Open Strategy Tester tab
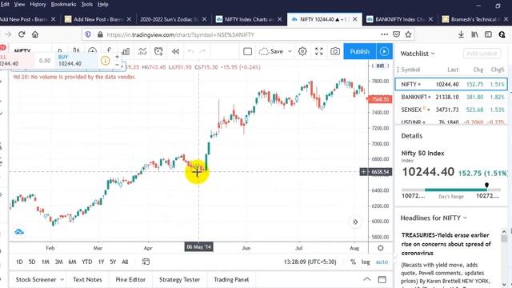Viewport: 512px width, 288px height. (x=179, y=279)
